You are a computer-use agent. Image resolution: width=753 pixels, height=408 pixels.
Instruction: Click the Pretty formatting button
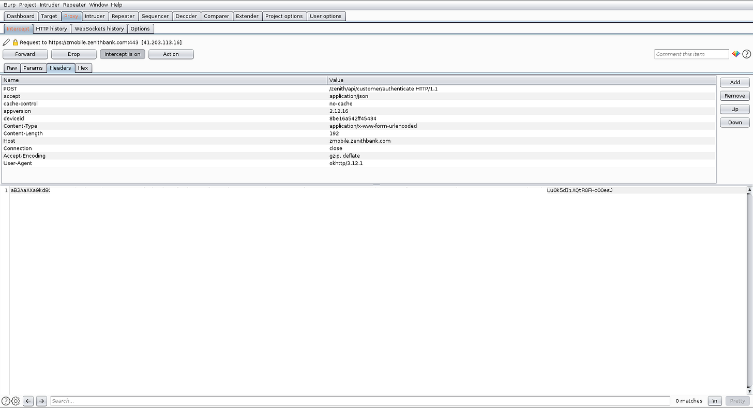point(737,401)
